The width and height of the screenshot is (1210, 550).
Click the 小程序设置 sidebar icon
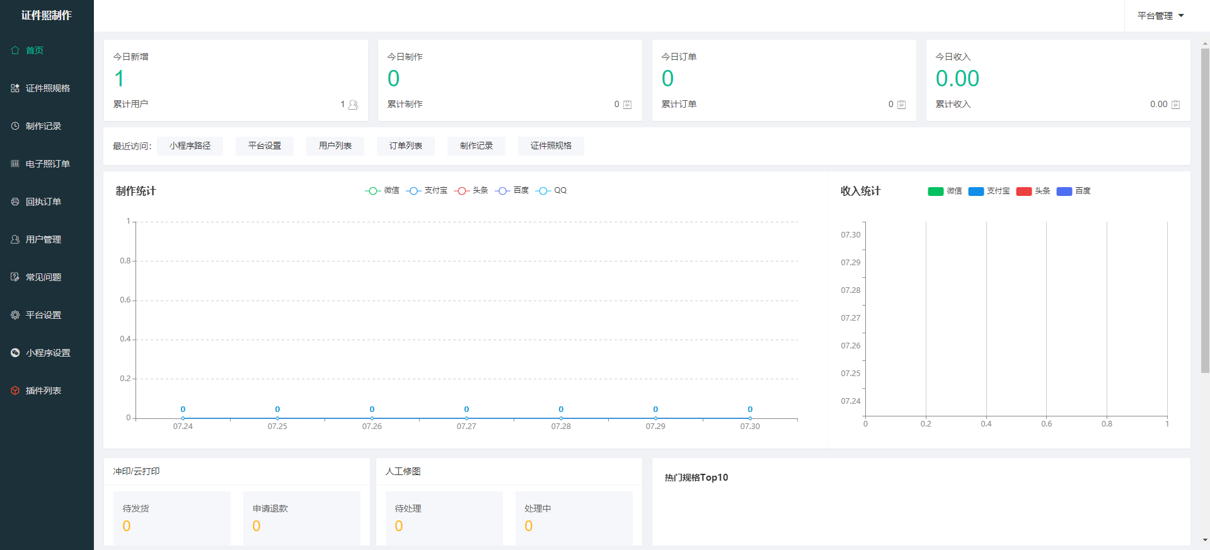click(15, 353)
